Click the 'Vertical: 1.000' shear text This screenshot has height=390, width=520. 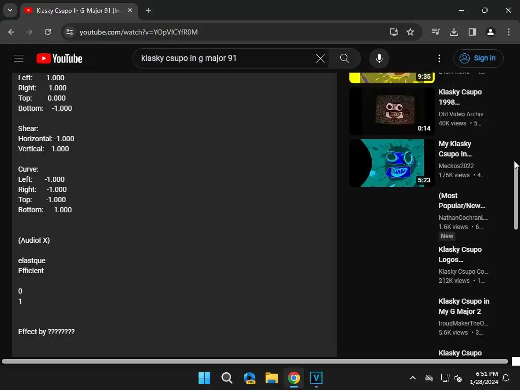44,149
